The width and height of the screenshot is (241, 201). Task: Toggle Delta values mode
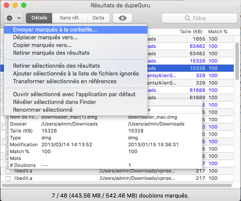[x=98, y=18]
